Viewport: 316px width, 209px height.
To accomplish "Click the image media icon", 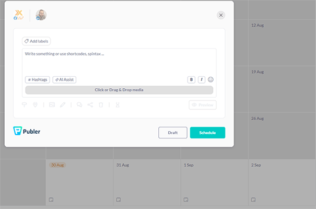I will pyautogui.click(x=52, y=105).
